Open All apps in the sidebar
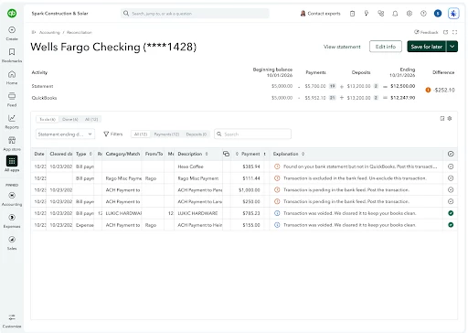Image resolution: width=468 pixels, height=333 pixels. pos(12,164)
